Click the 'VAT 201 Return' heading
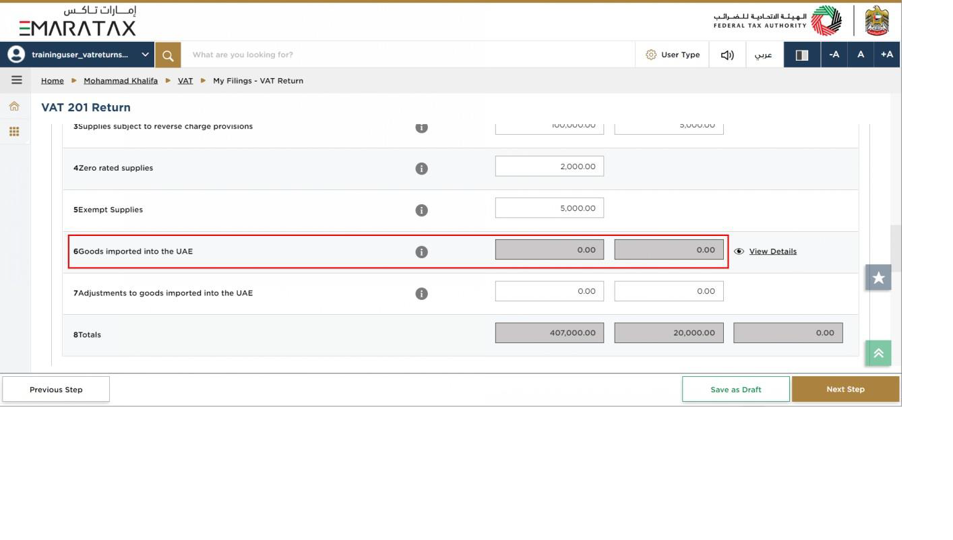This screenshot has width=953, height=540. [x=86, y=107]
